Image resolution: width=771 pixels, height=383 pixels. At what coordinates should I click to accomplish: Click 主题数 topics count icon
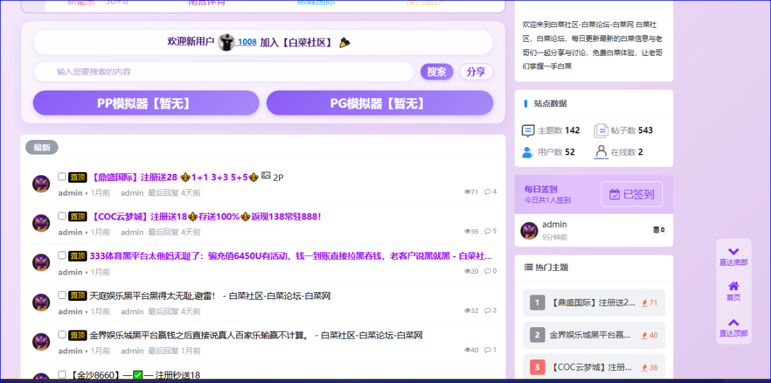coord(528,130)
